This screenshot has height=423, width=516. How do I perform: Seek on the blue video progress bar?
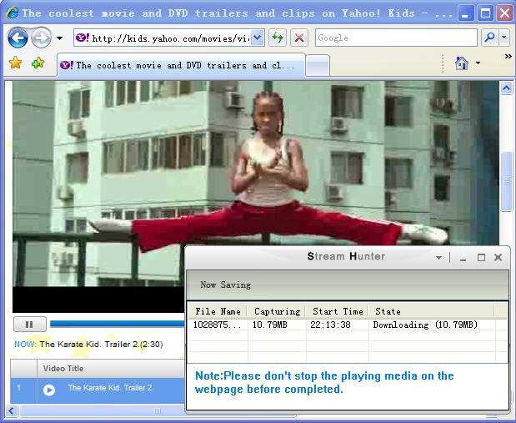(x=117, y=325)
